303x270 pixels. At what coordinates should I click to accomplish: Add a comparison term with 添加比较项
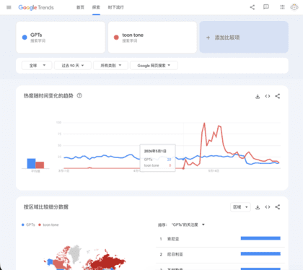tap(244, 38)
